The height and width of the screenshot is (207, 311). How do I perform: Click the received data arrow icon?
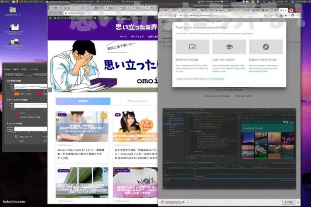click(x=16, y=137)
